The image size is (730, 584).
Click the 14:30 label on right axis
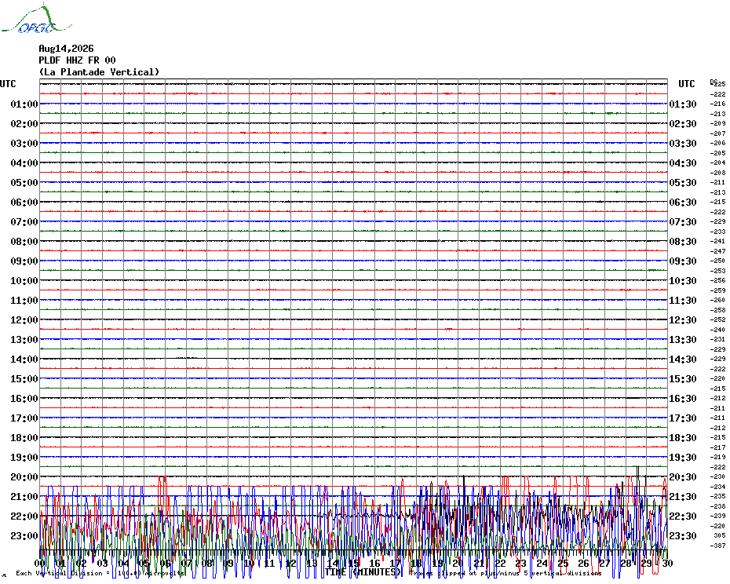[683, 359]
